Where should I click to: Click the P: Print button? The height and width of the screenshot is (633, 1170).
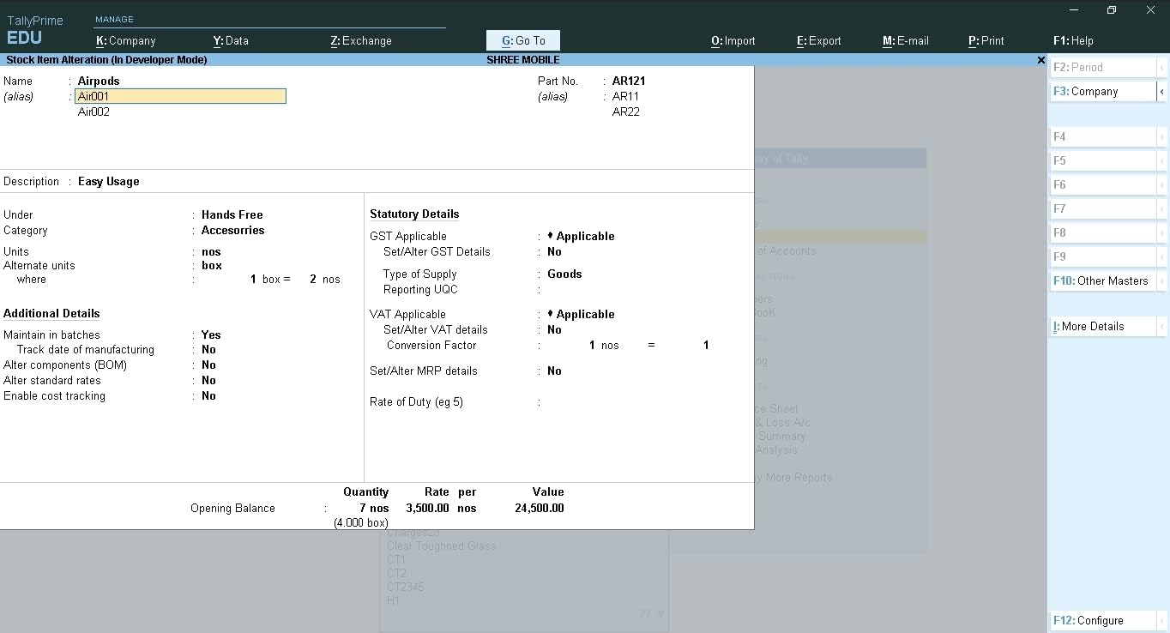point(985,40)
